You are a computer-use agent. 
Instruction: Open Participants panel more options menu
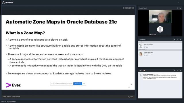pos(178,39)
